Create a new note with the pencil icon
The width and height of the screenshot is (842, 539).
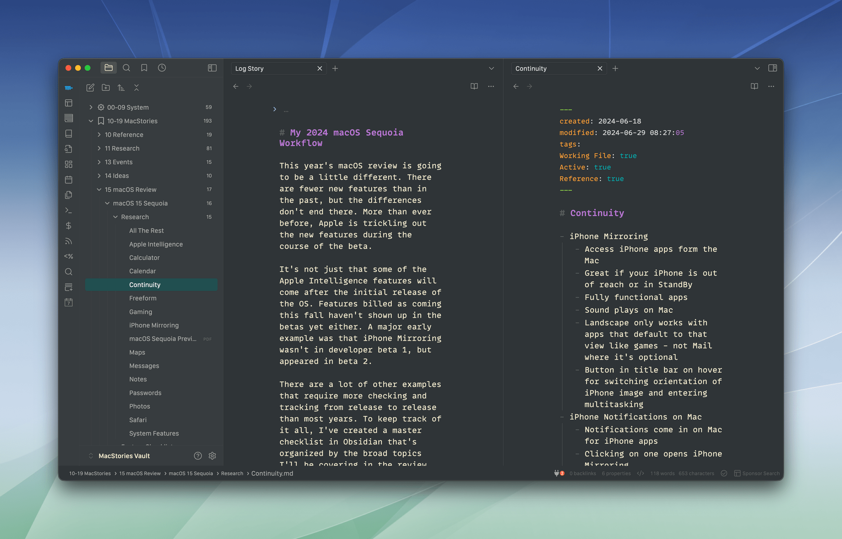pyautogui.click(x=90, y=88)
